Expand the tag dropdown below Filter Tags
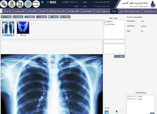Image resolution: width=157 pixels, height=114 pixels. (114, 42)
